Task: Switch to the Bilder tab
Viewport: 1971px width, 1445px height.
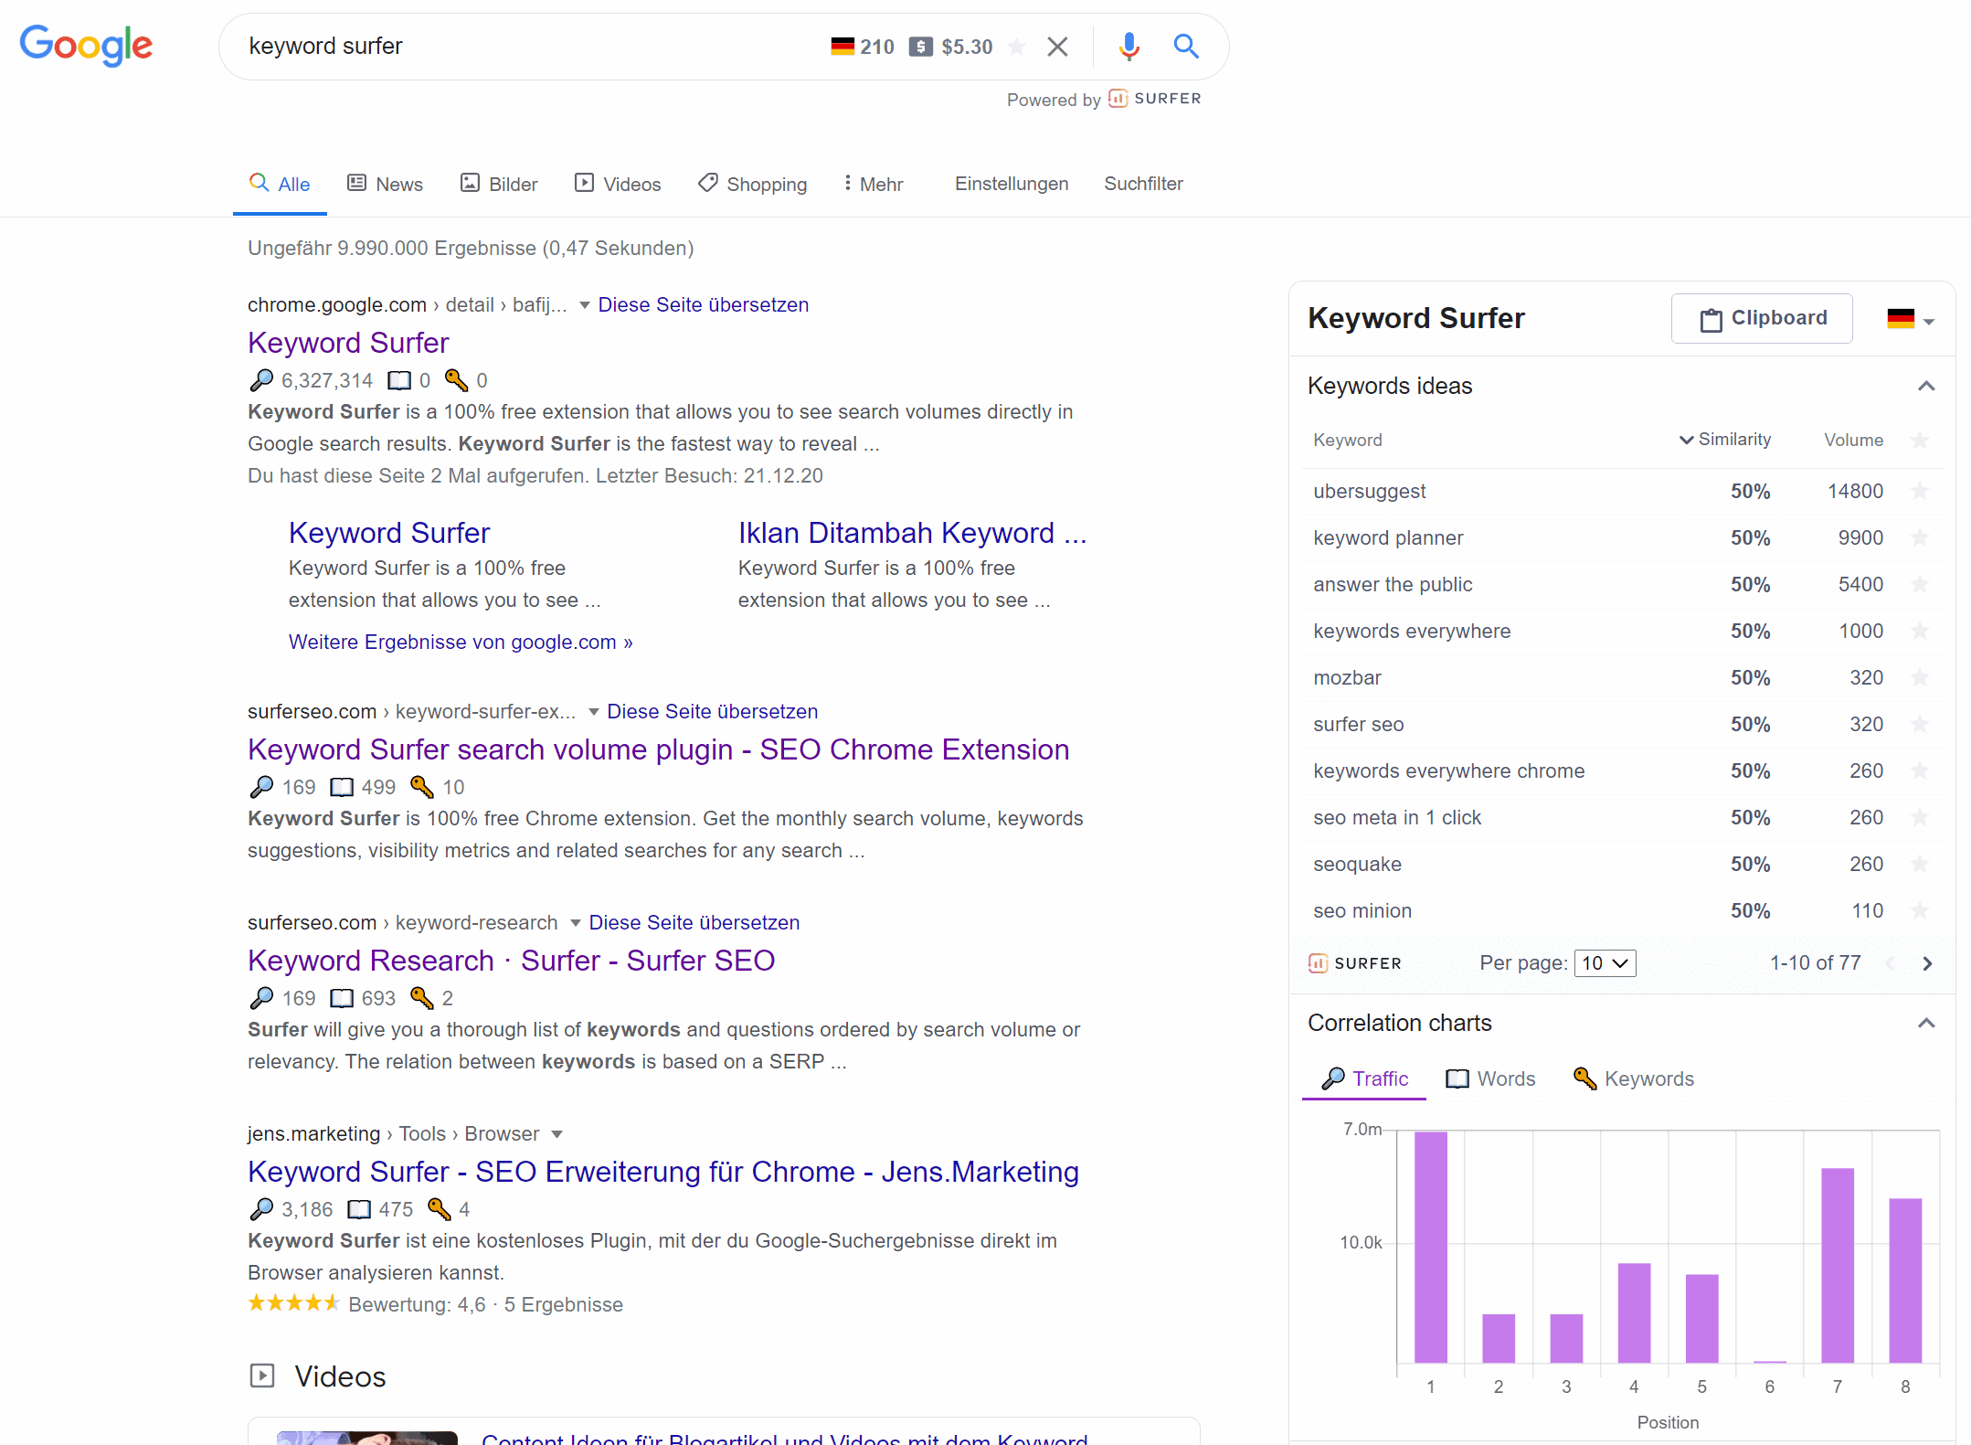Action: (499, 183)
